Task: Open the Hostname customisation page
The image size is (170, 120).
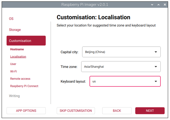Action: coord(17,49)
